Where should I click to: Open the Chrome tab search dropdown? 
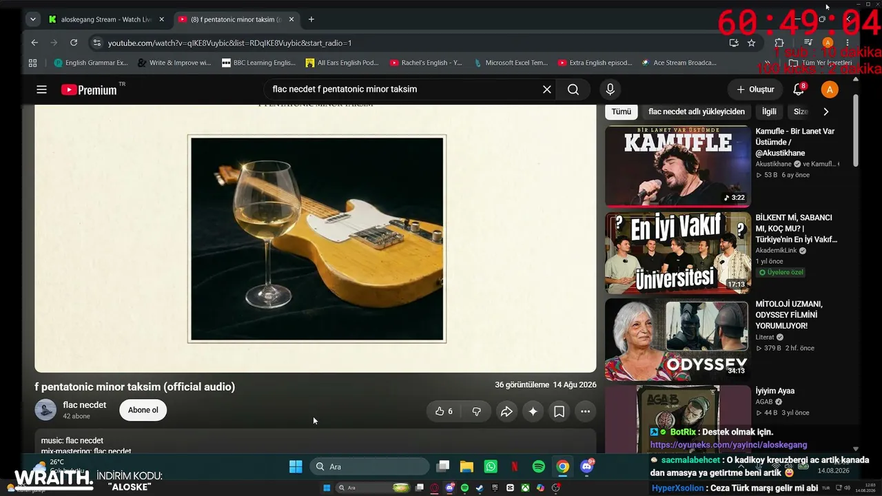coord(32,19)
